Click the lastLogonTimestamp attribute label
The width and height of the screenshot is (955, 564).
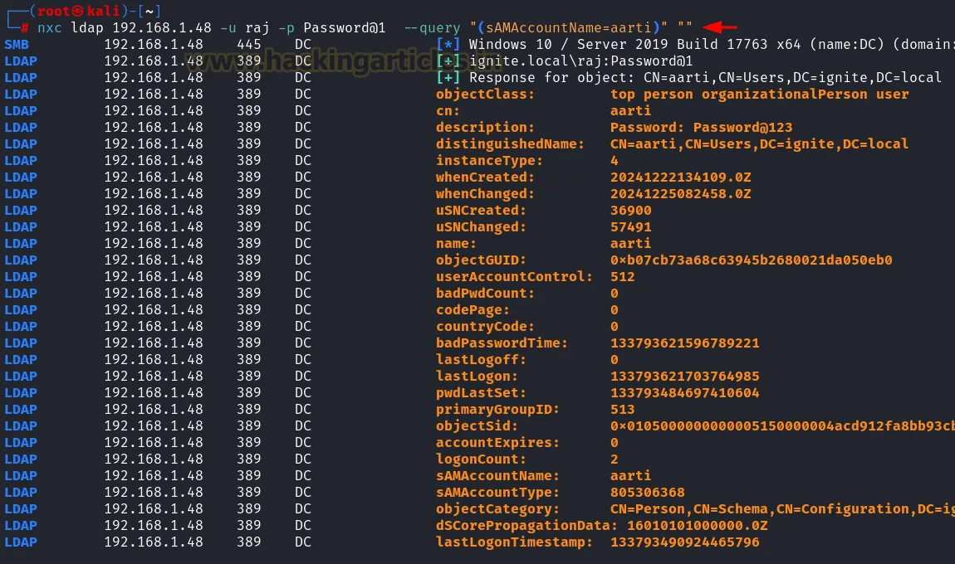tap(514, 542)
